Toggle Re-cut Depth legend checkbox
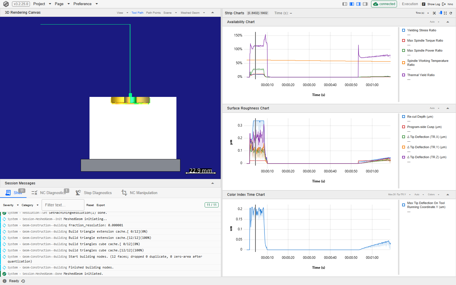 tap(404, 117)
